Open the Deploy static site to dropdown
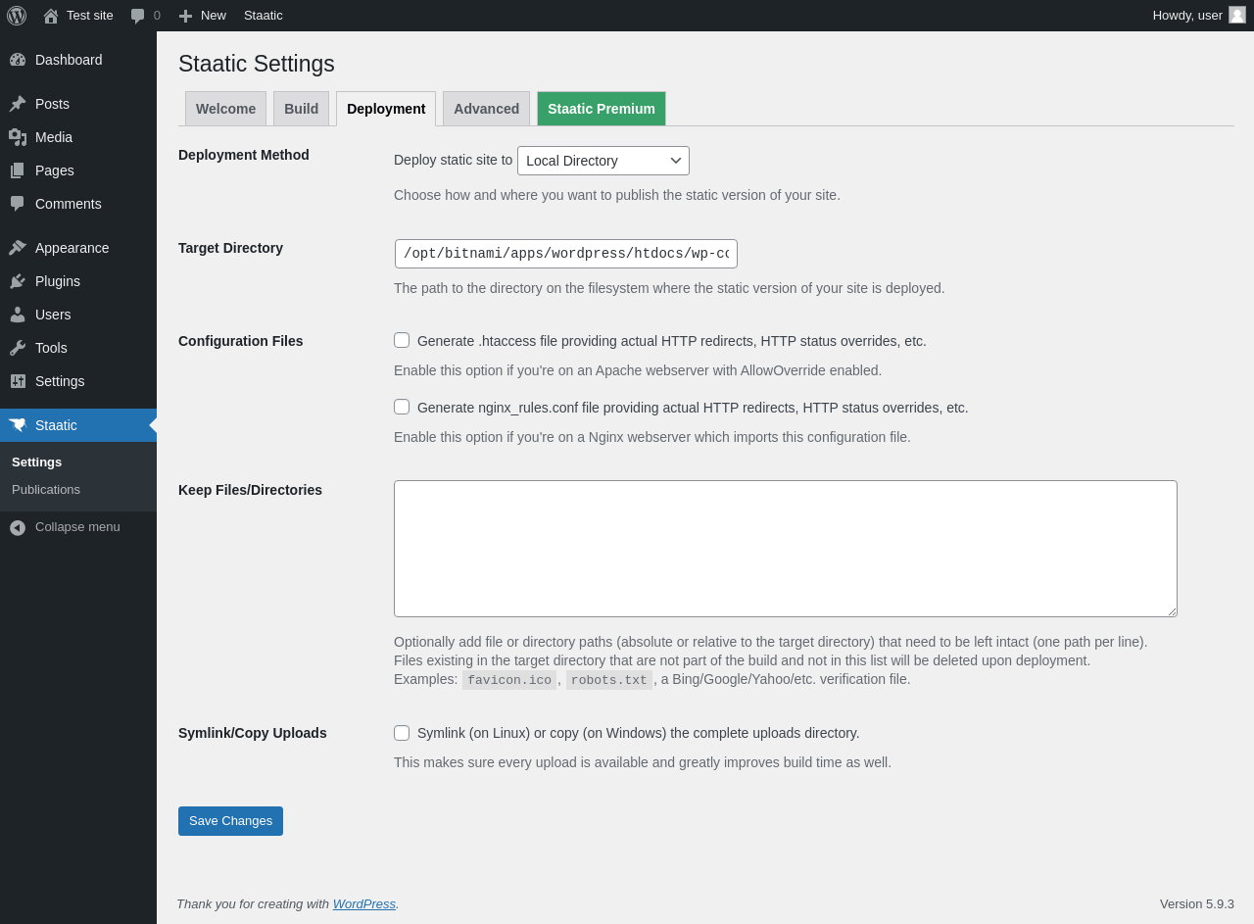Viewport: 1254px width, 924px height. [603, 161]
